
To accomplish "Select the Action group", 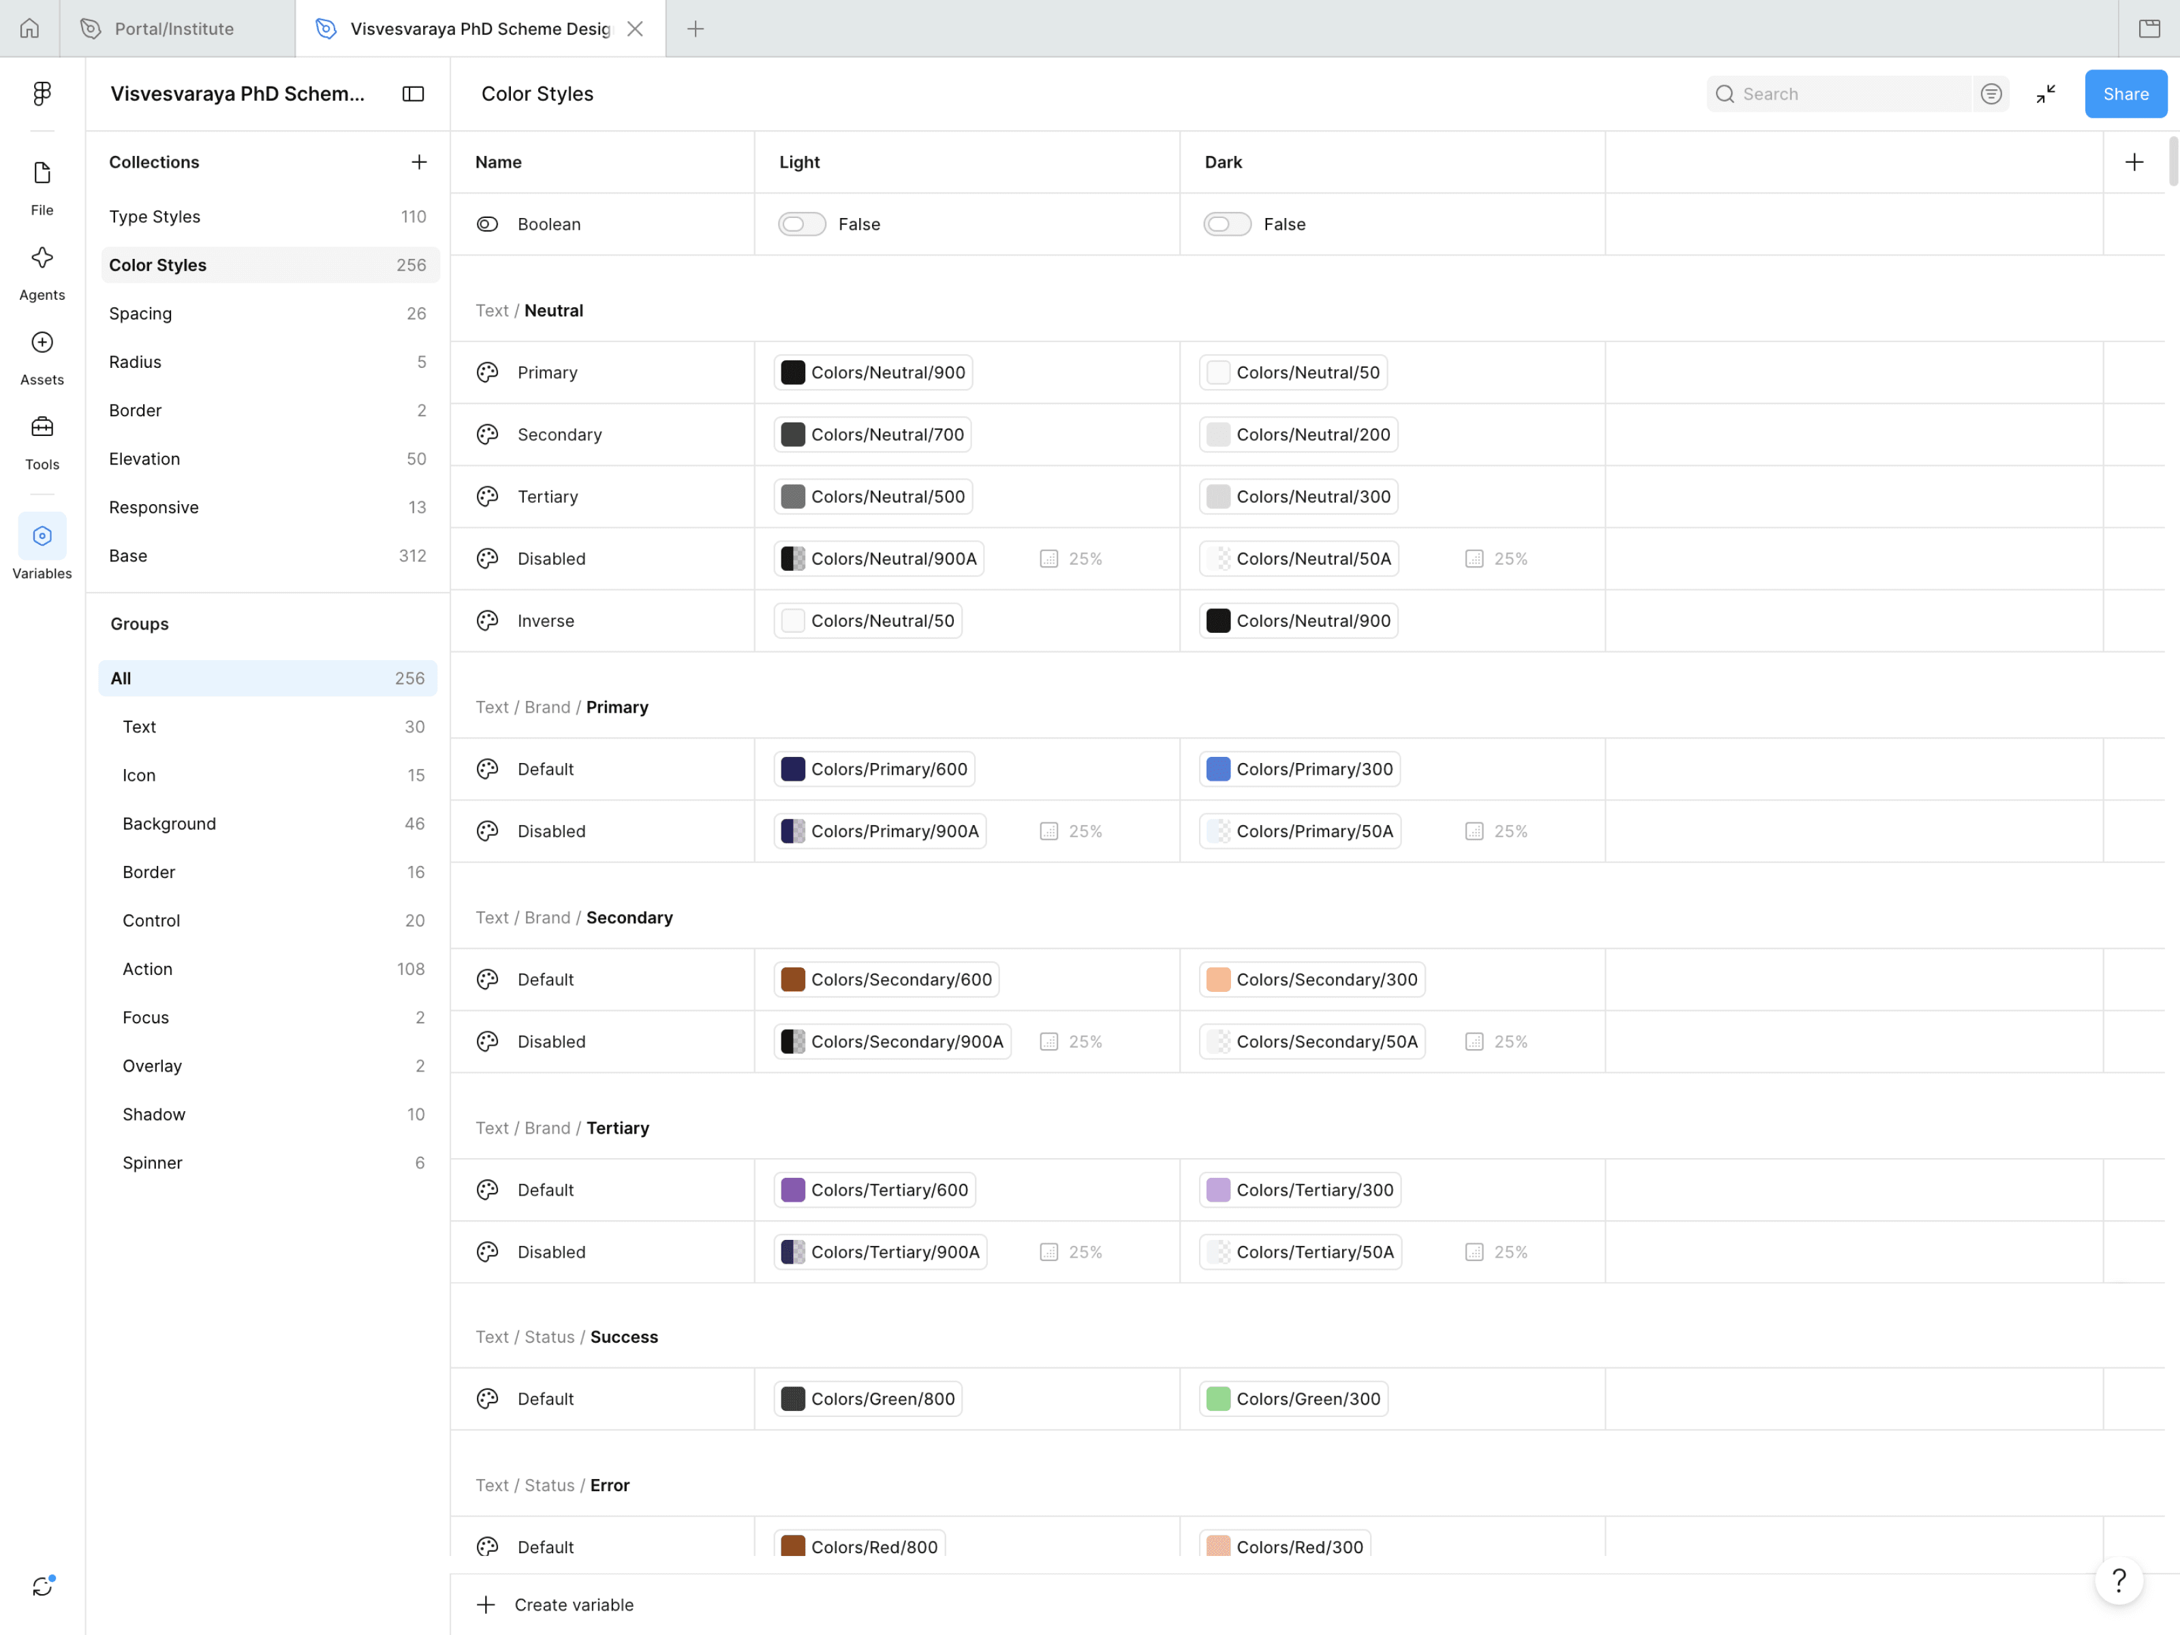I will click(x=268, y=969).
